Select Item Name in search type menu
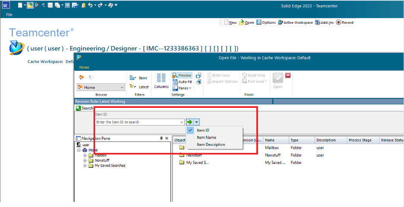 215,138
